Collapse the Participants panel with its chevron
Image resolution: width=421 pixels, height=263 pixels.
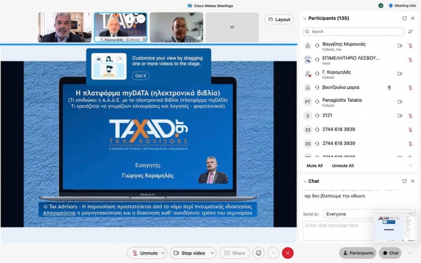pos(305,18)
